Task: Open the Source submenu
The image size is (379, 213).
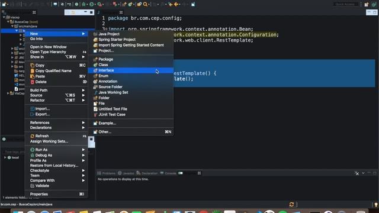Action: (56, 95)
